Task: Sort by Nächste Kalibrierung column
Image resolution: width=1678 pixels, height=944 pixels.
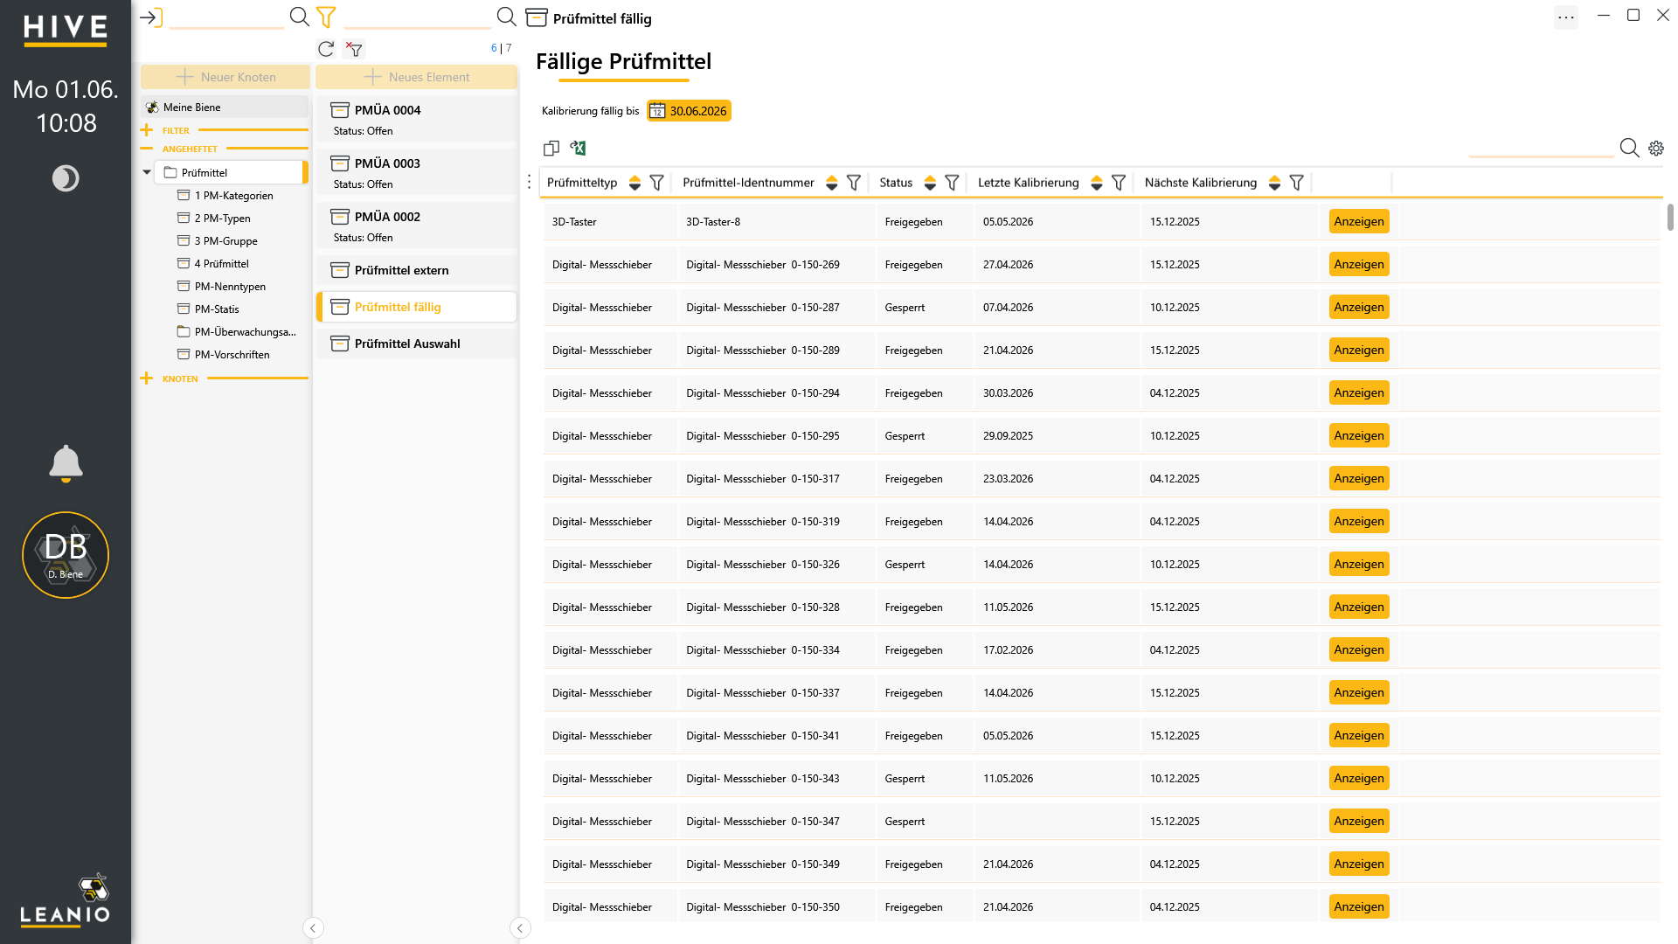Action: coord(1275,183)
